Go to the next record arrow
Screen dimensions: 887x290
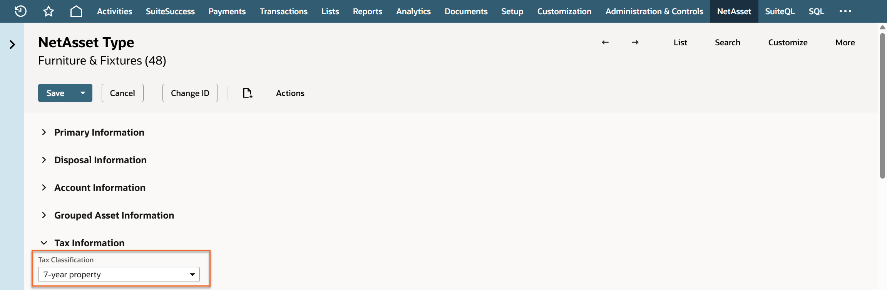[635, 42]
